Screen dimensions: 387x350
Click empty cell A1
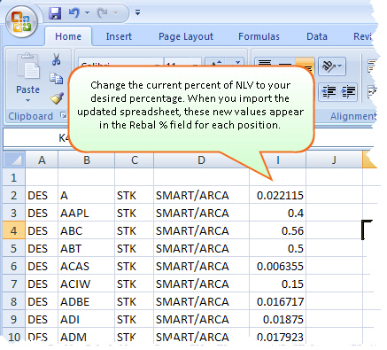[x=42, y=177]
